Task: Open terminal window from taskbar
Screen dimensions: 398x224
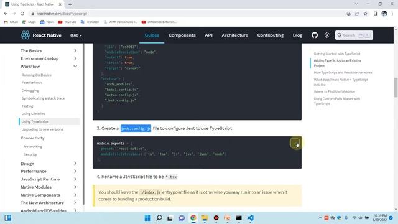Action: click(x=239, y=218)
